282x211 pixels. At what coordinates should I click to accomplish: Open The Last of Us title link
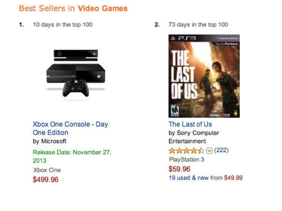[x=190, y=124]
